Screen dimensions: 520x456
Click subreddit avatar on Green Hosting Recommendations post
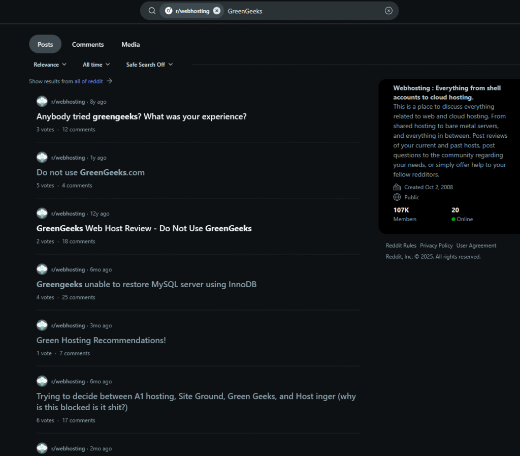pyautogui.click(x=42, y=325)
